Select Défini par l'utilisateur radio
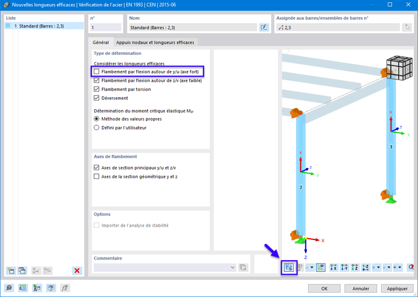 [x=96, y=128]
